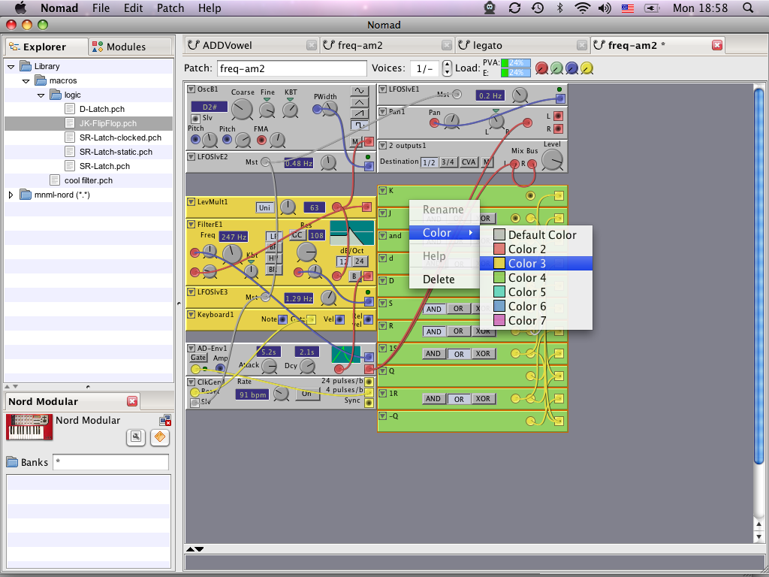Toggle 24 dB/Oct slope on FilterE1
The image size is (769, 577).
pos(360,262)
